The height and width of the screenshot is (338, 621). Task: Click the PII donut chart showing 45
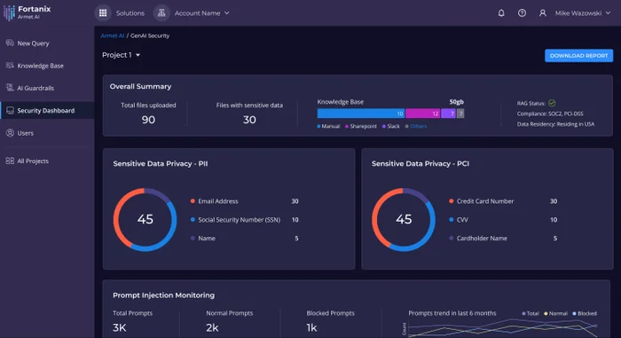click(x=145, y=219)
